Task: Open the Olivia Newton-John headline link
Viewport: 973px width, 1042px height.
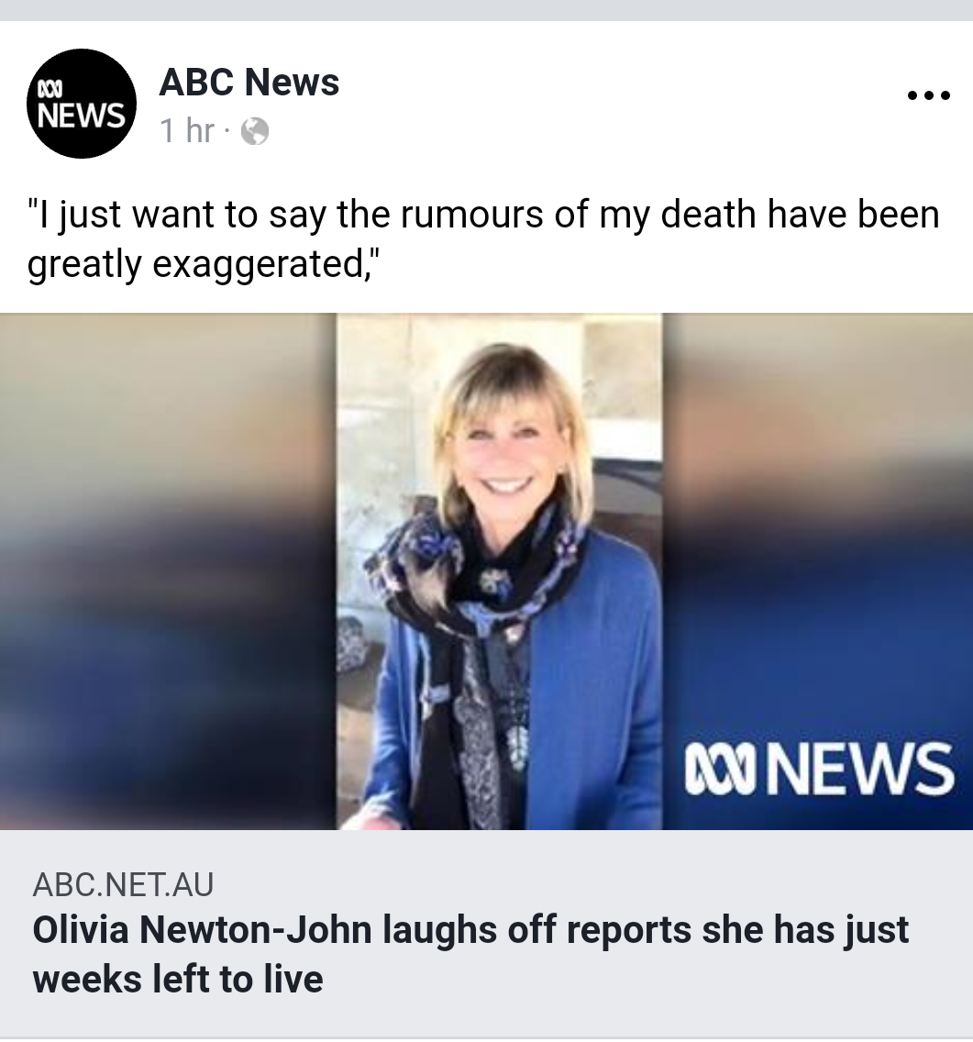Action: [470, 954]
